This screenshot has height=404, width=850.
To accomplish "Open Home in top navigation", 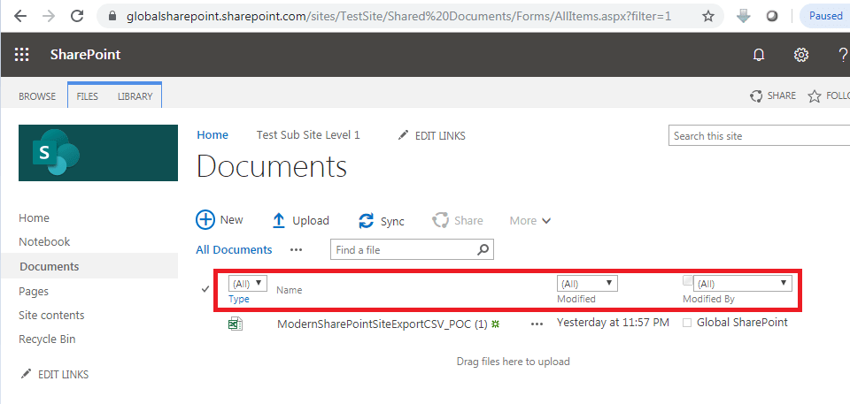I will tap(212, 135).
